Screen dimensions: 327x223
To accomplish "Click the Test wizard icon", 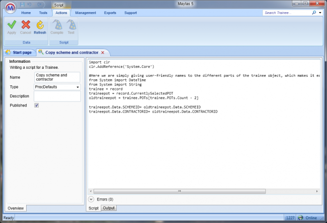I will coord(71,25).
